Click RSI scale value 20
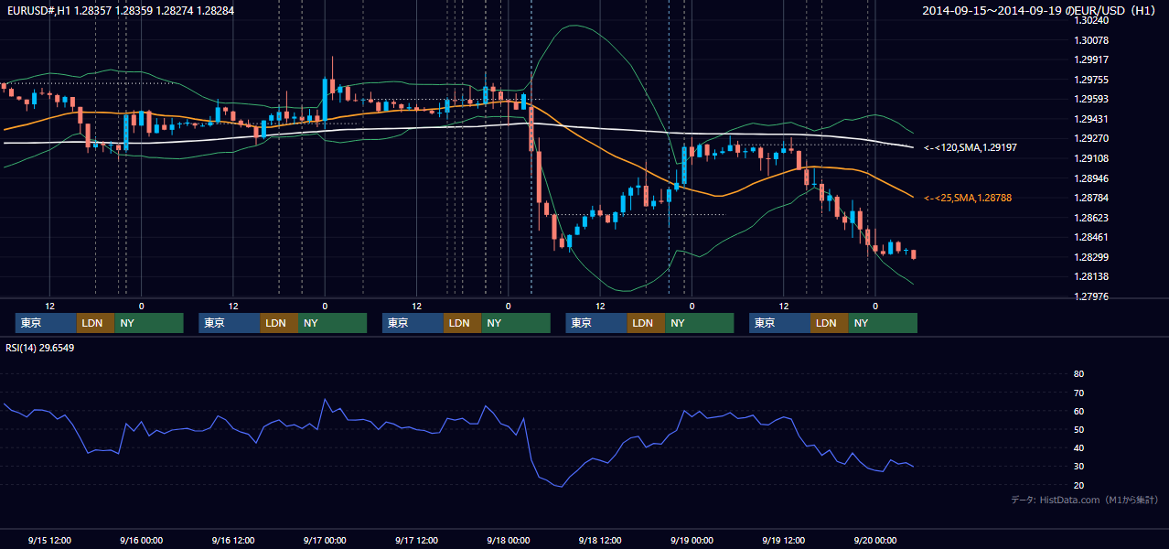Image resolution: width=1169 pixels, height=549 pixels. click(1078, 485)
